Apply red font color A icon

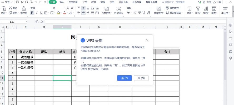[64, 13]
